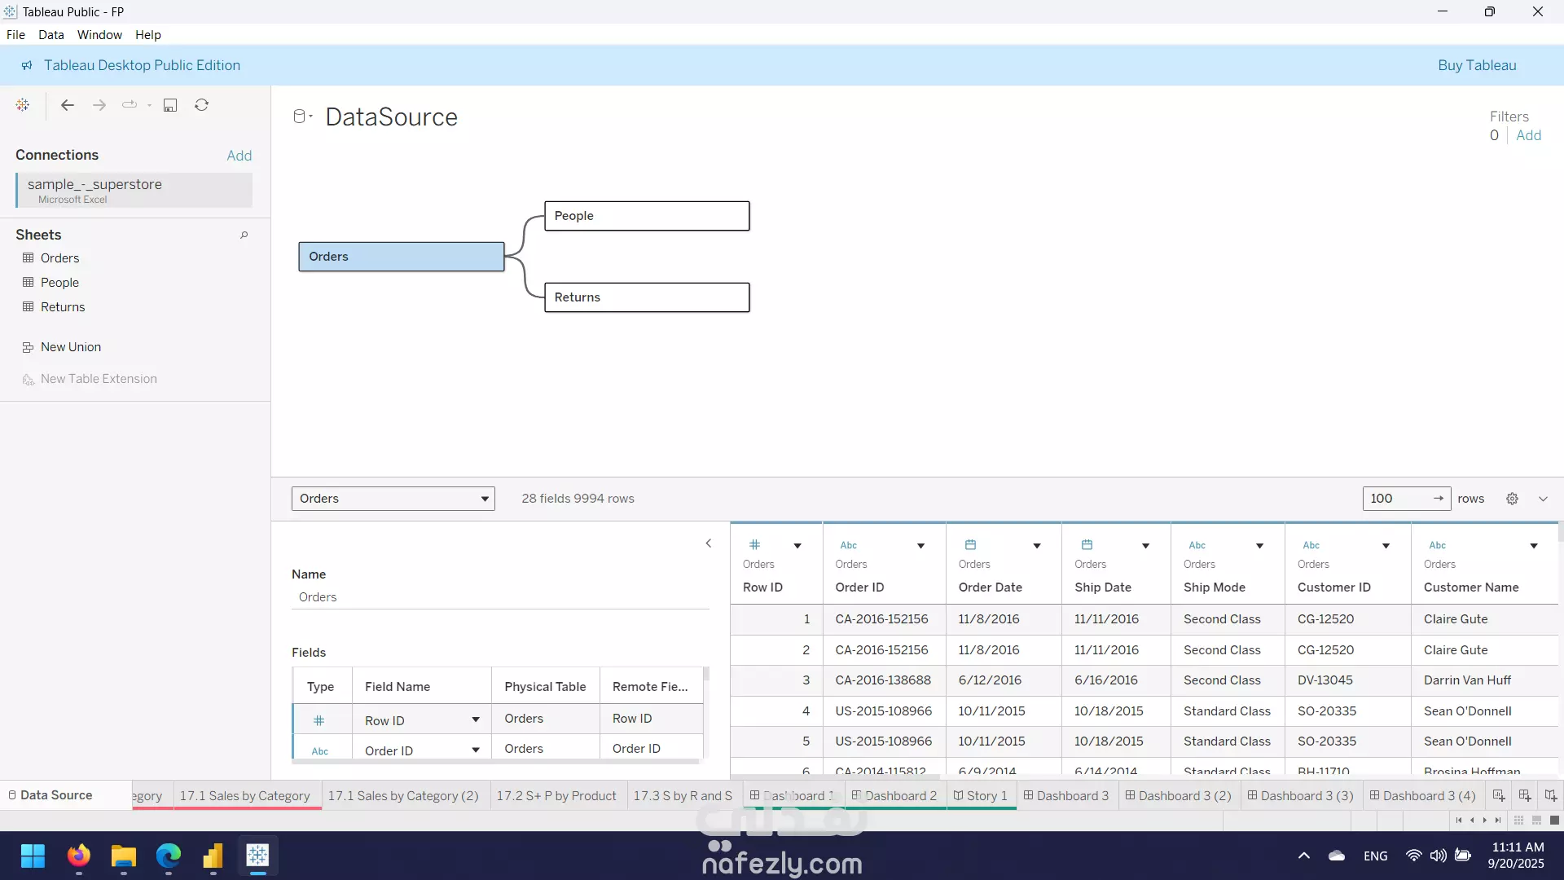Show filmstrip view
Screen dimensions: 1564x880
click(1536, 821)
